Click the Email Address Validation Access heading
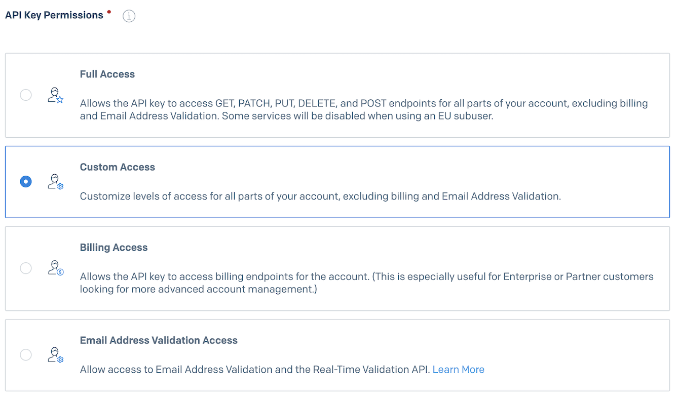 click(159, 340)
